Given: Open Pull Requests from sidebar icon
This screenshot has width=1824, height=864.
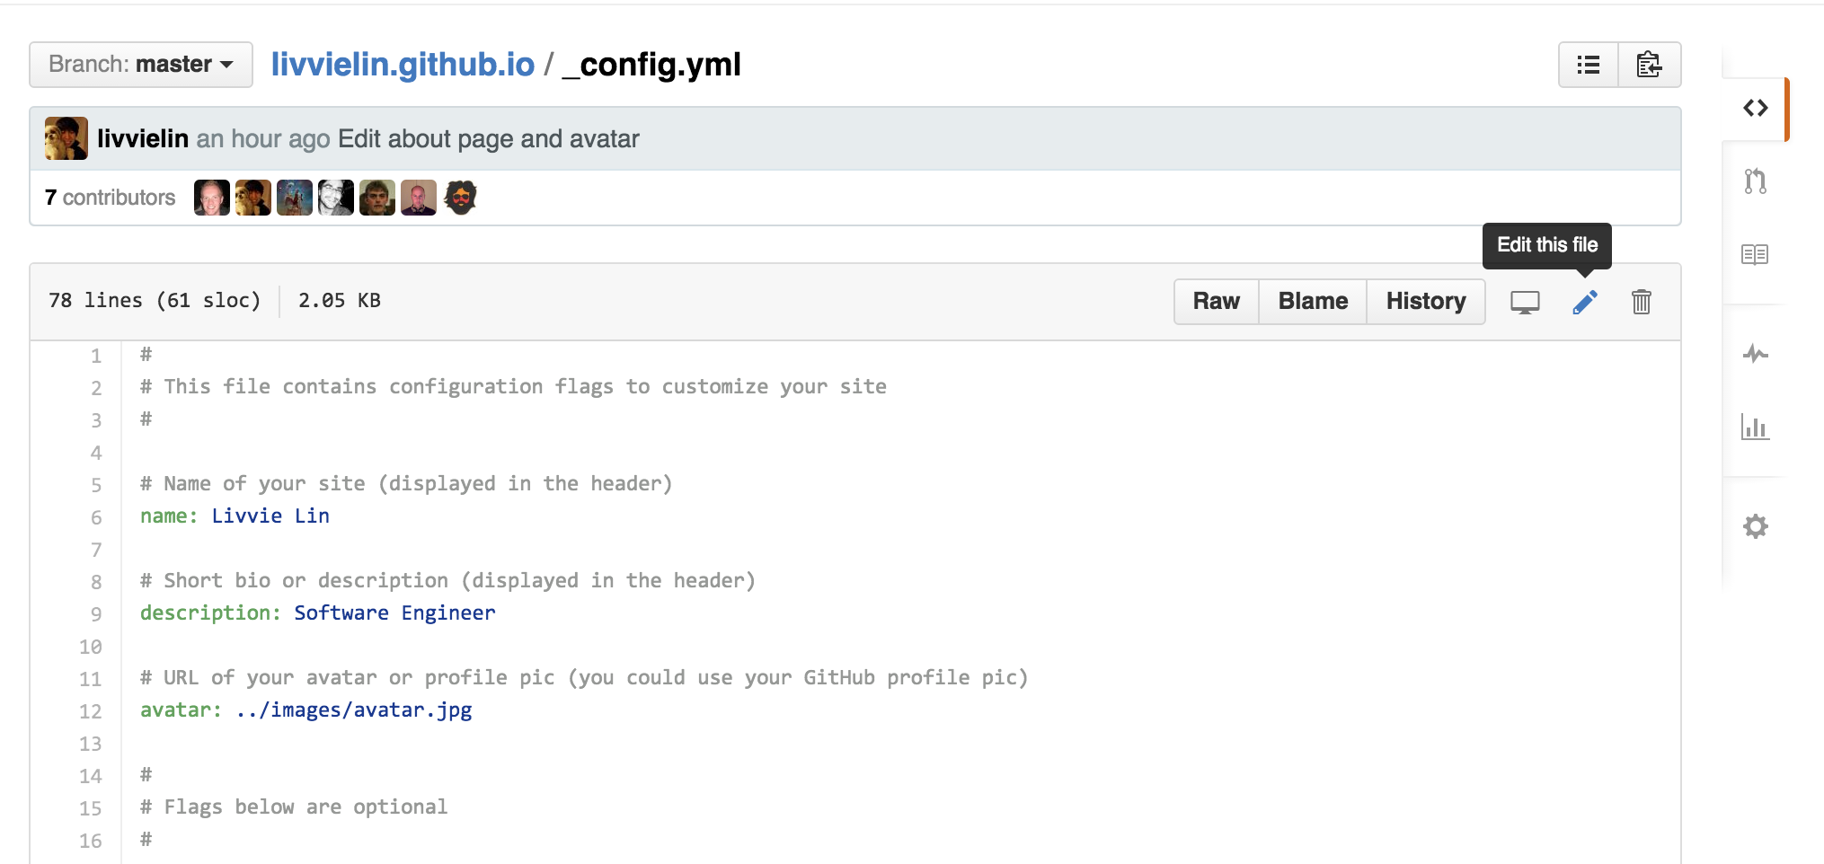Looking at the screenshot, I should pos(1755,181).
